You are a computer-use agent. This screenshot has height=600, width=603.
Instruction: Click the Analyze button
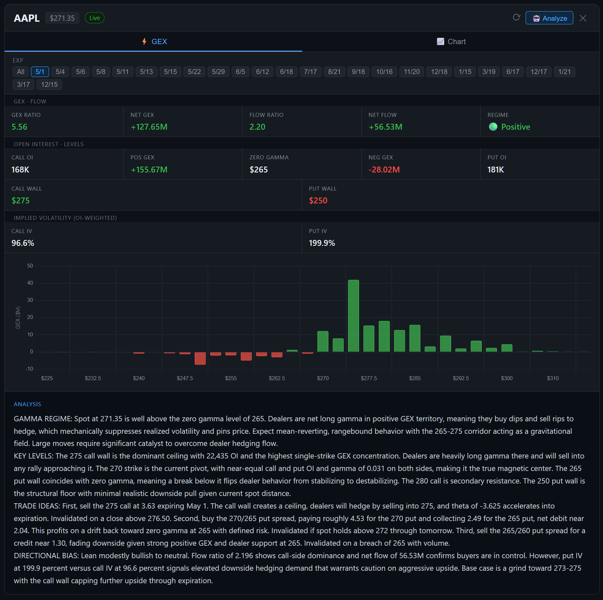[x=549, y=18]
